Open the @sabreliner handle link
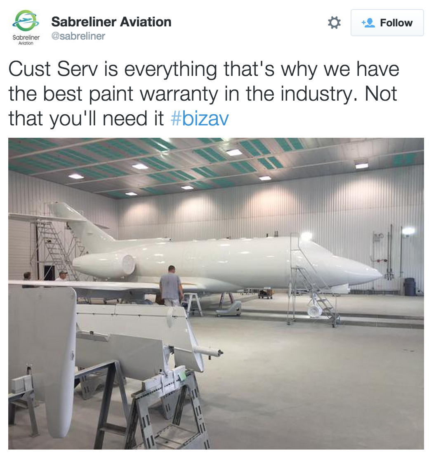Screen dimensions: 429x457 78,36
